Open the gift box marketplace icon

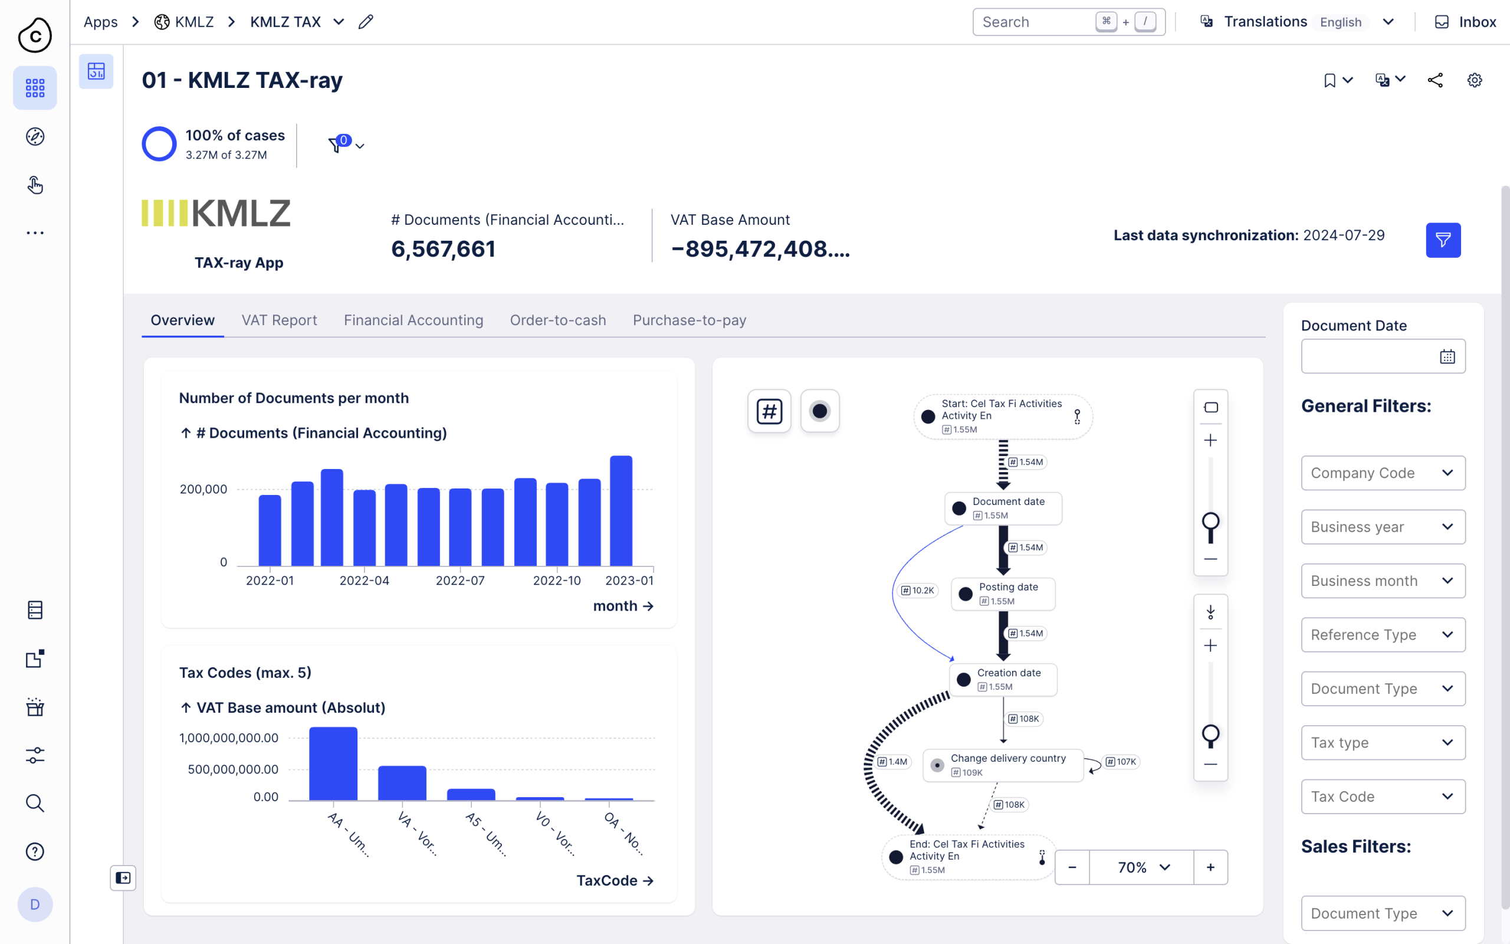[x=35, y=707]
